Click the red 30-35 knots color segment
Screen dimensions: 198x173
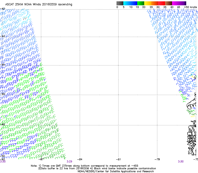coord(162,3)
